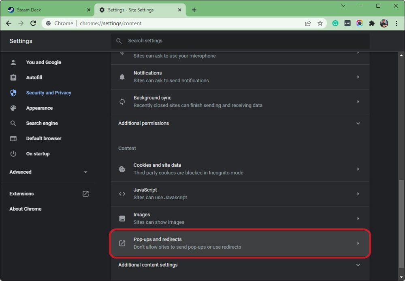Bookmark page with the star icon
Image resolution: width=405 pixels, height=281 pixels.
(320, 23)
